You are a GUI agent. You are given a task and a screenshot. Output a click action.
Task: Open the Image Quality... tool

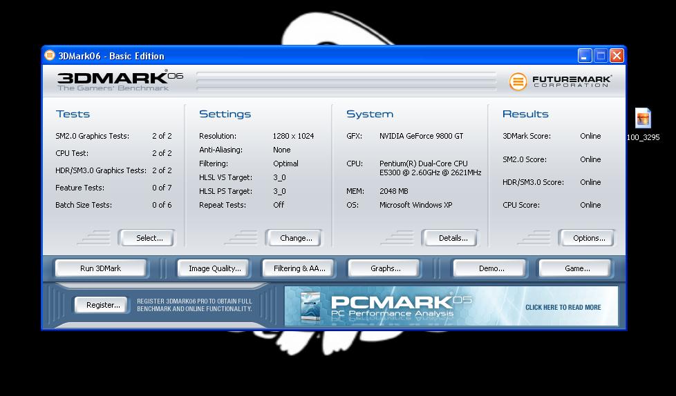click(214, 268)
